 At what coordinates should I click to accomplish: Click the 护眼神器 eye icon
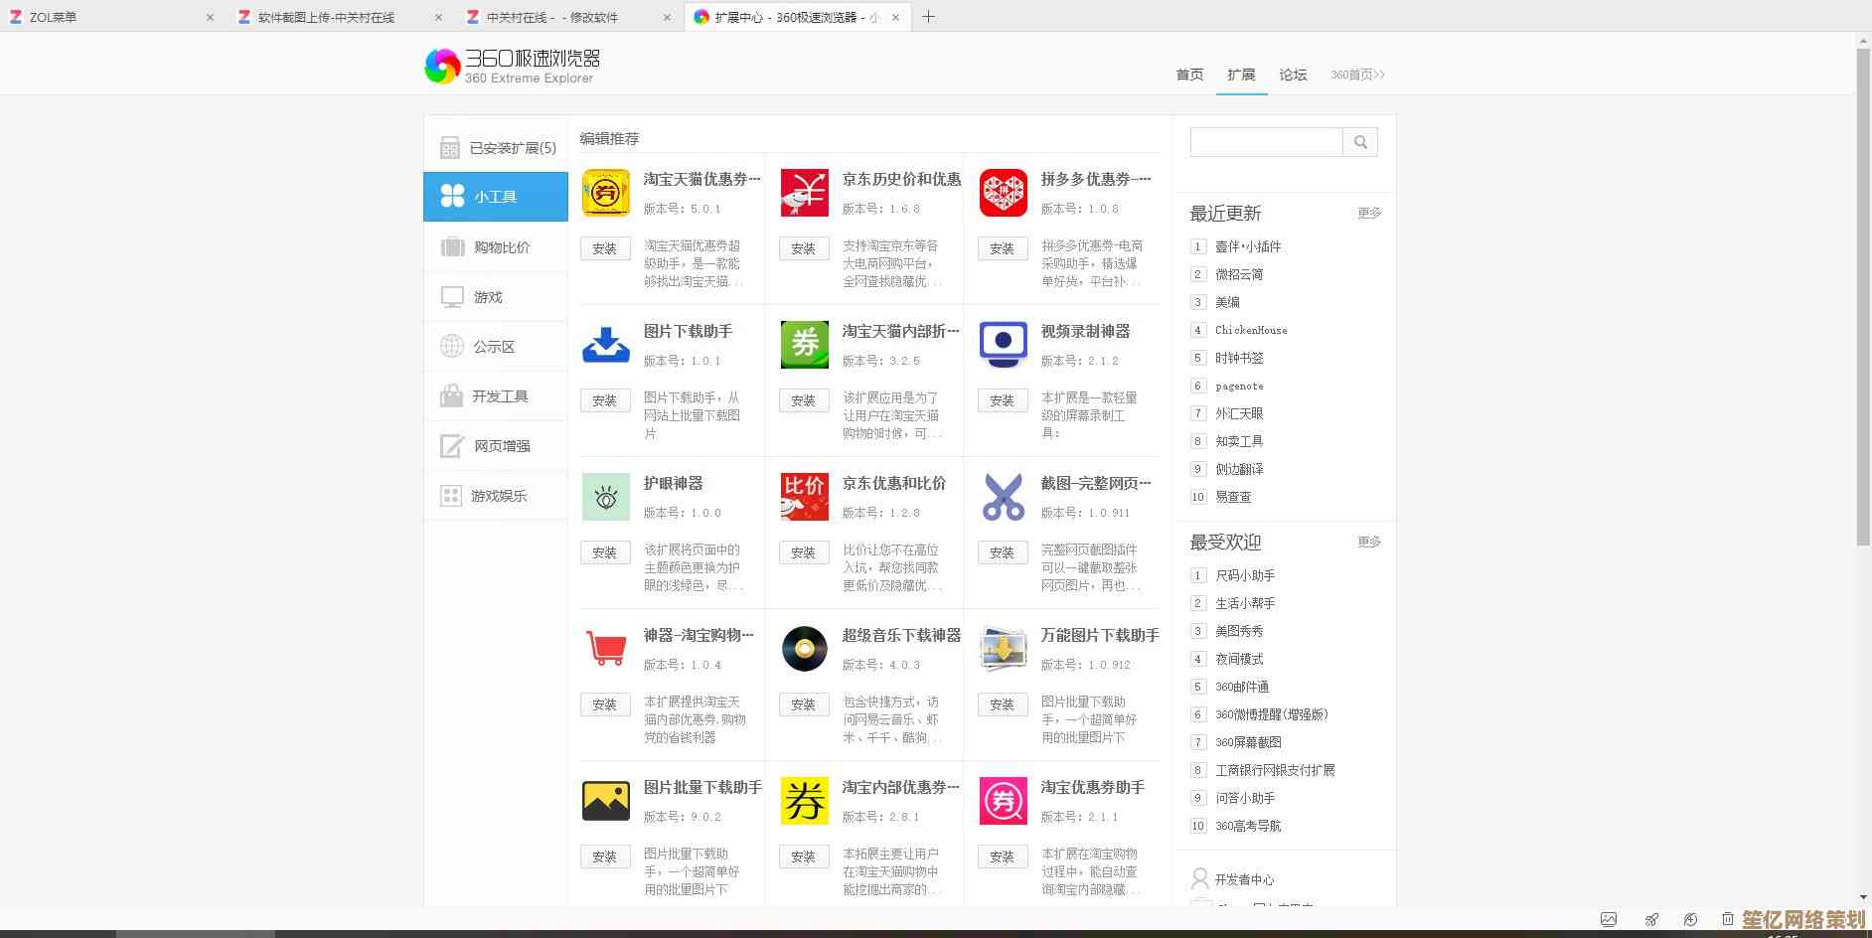(x=605, y=497)
